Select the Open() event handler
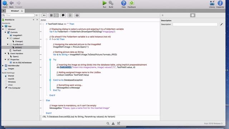Viewport: 229px width, 129px height. pos(15,57)
